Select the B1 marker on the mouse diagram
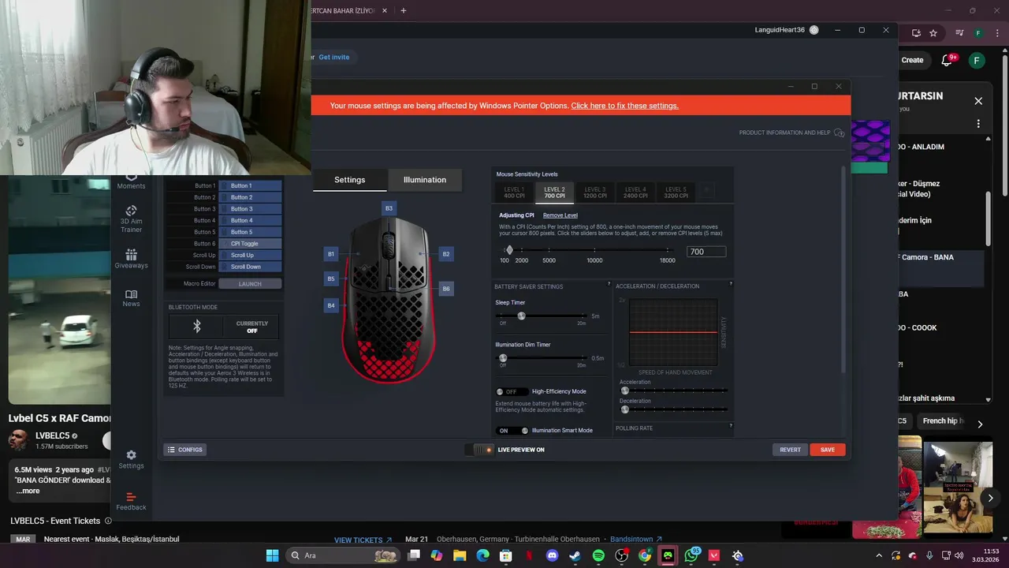Image resolution: width=1009 pixels, height=568 pixels. [x=331, y=254]
